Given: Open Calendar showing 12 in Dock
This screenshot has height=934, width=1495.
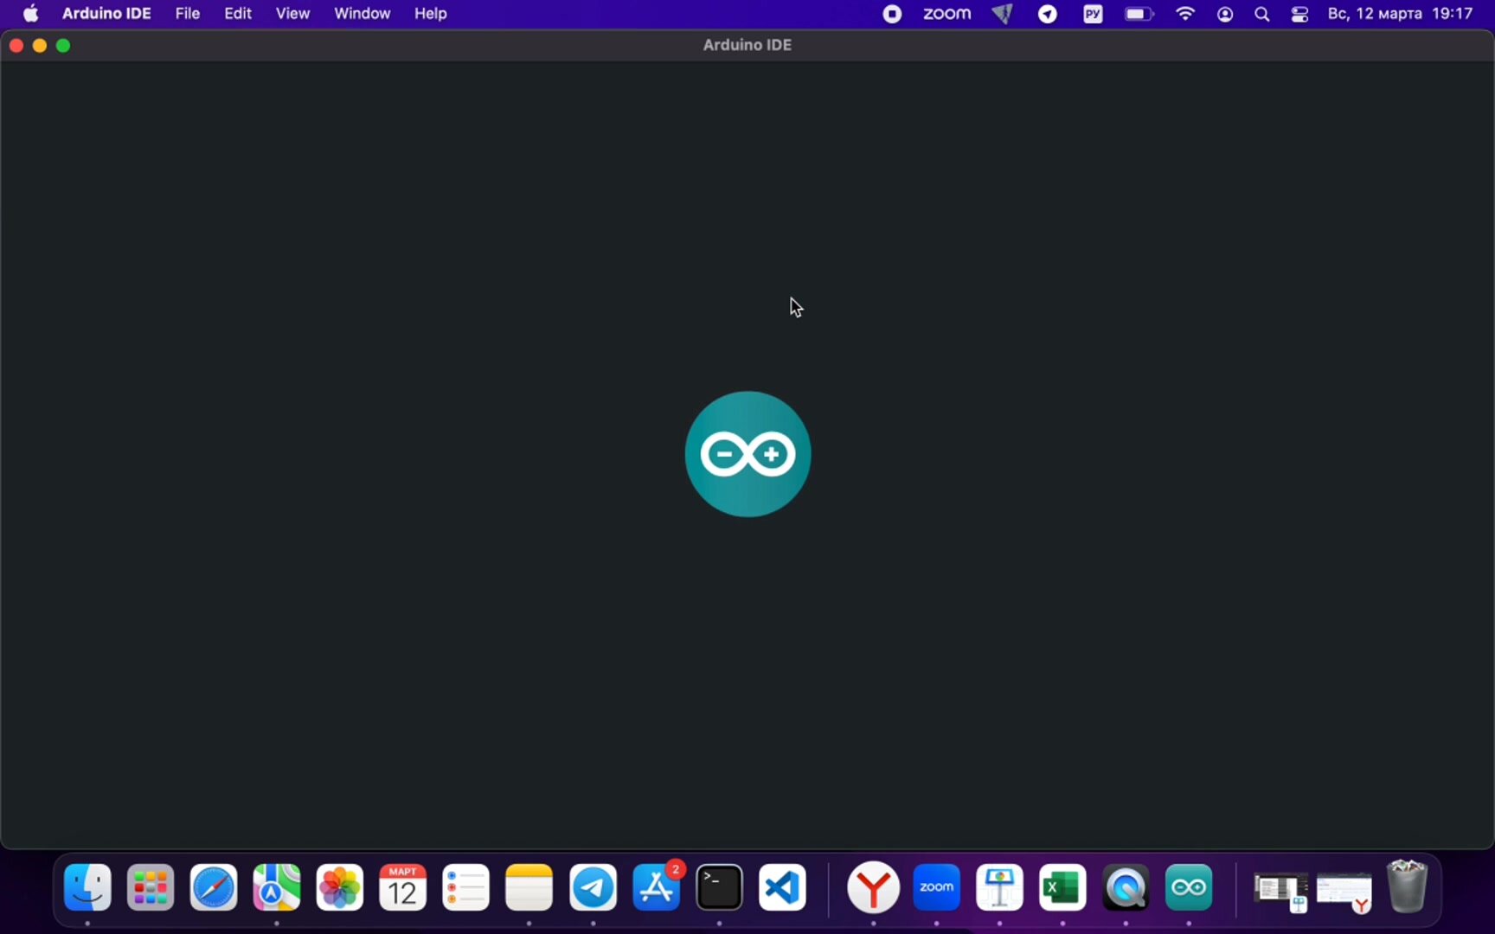Looking at the screenshot, I should (x=403, y=887).
